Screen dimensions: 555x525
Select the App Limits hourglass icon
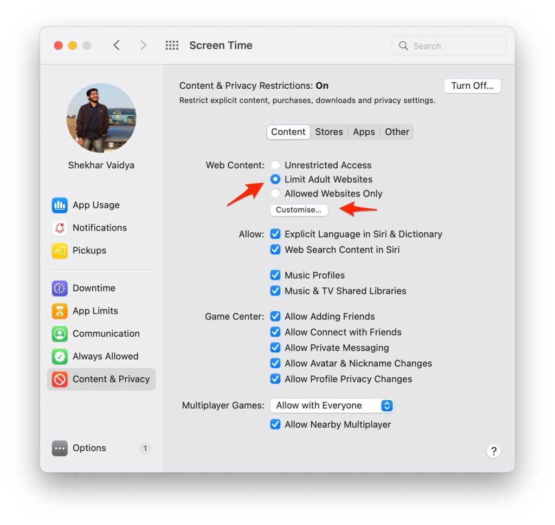(x=60, y=311)
